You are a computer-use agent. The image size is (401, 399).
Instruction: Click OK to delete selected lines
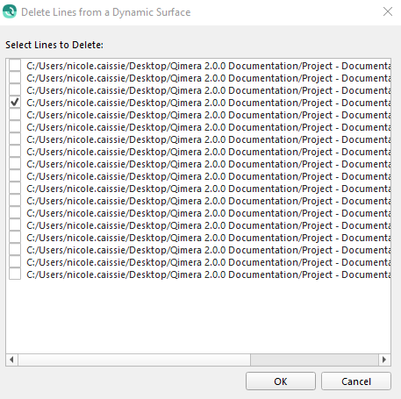pyautogui.click(x=281, y=381)
